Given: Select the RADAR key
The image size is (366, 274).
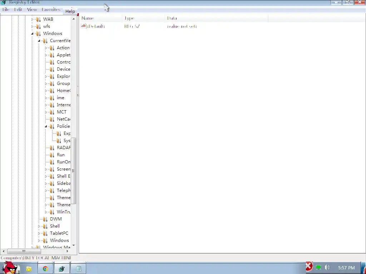Looking at the screenshot, I should 64,148.
